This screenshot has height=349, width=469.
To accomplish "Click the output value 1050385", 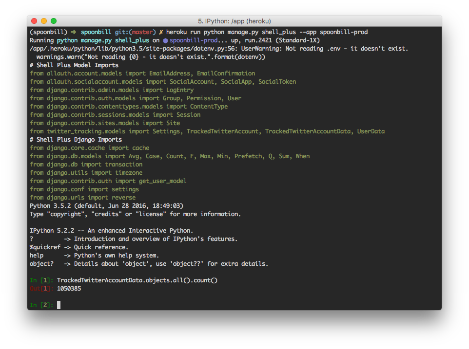I will (69, 288).
